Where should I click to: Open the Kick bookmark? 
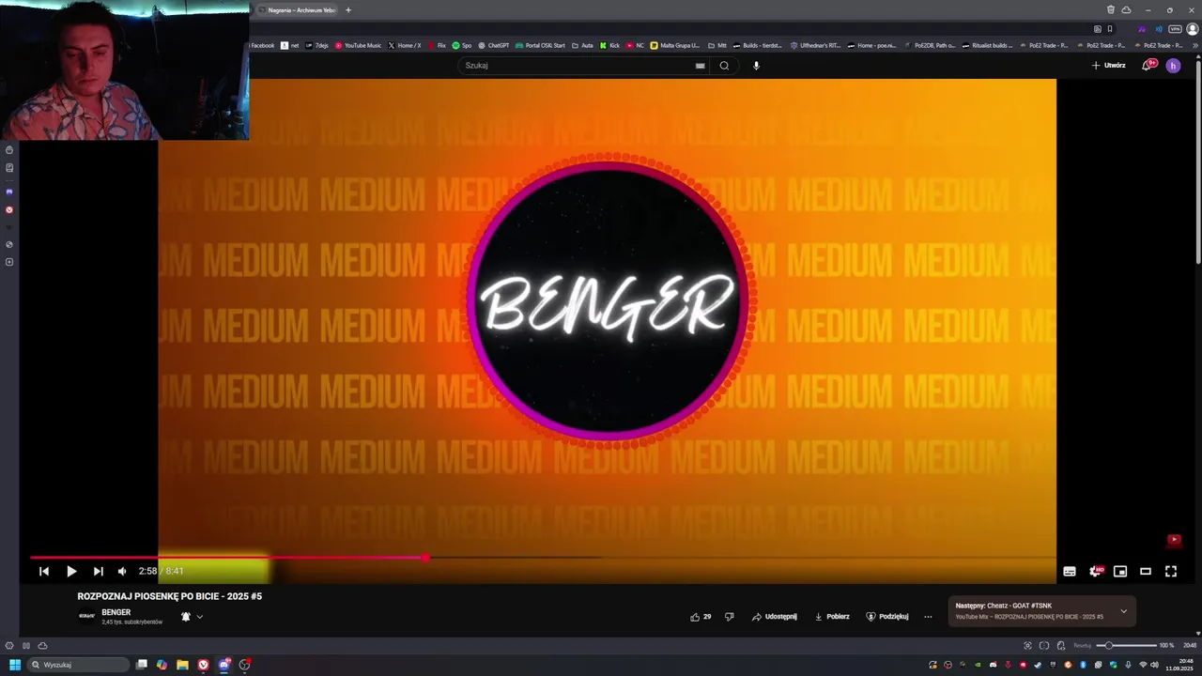click(610, 45)
